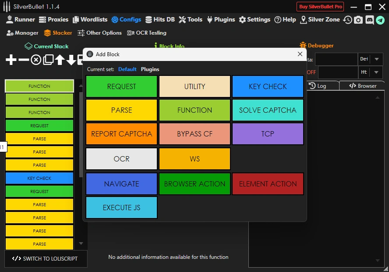Add a PARSE block from dialog

tap(122, 110)
